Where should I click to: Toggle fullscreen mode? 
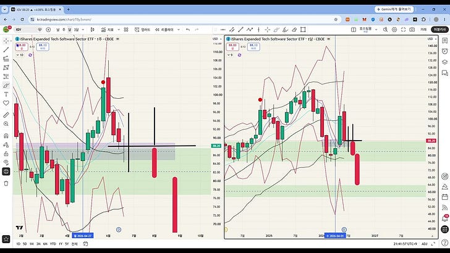pos(403,30)
